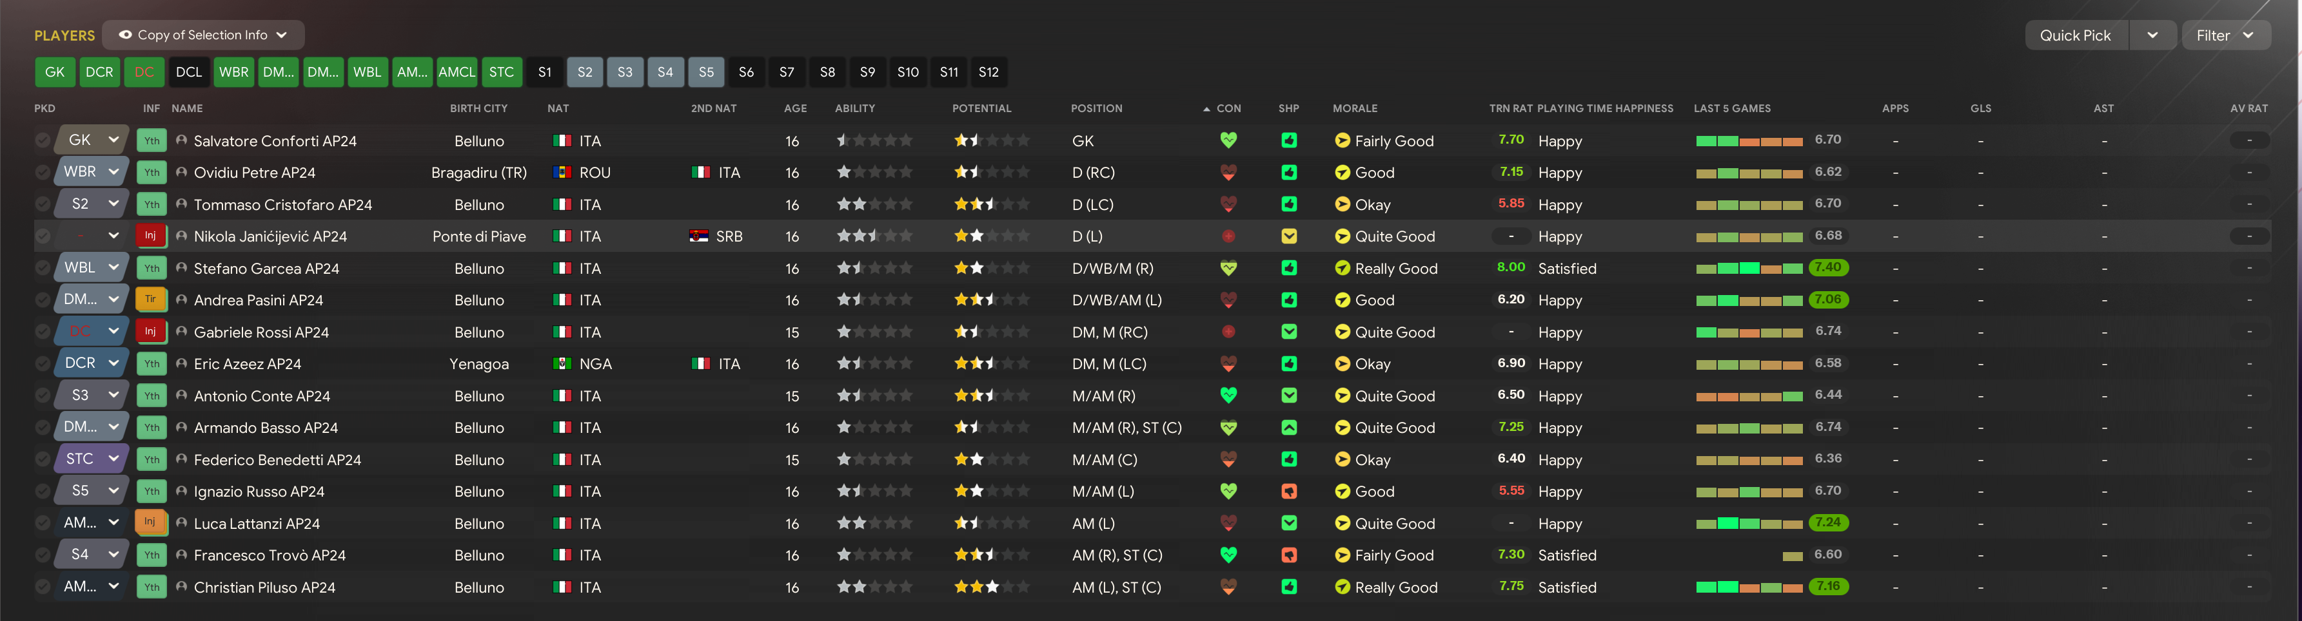Toggle the selection checkmark for Salvatore Conforti
This screenshot has height=621, width=2302.
(43, 140)
